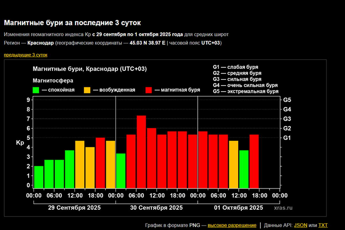
Task: Open the "предыдущие 3 суток" link
Action: point(26,55)
